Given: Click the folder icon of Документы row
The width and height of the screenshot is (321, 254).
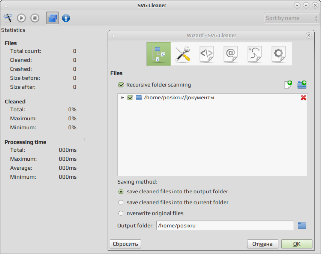Looking at the screenshot, I should tap(139, 97).
